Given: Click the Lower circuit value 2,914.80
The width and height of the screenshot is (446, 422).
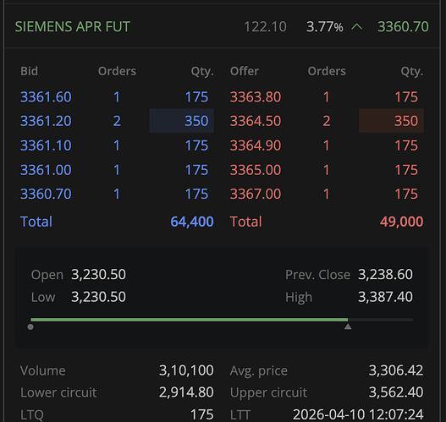Looking at the screenshot, I should click(186, 392).
